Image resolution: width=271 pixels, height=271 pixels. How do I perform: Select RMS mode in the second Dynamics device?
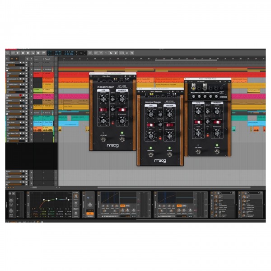[184, 206]
